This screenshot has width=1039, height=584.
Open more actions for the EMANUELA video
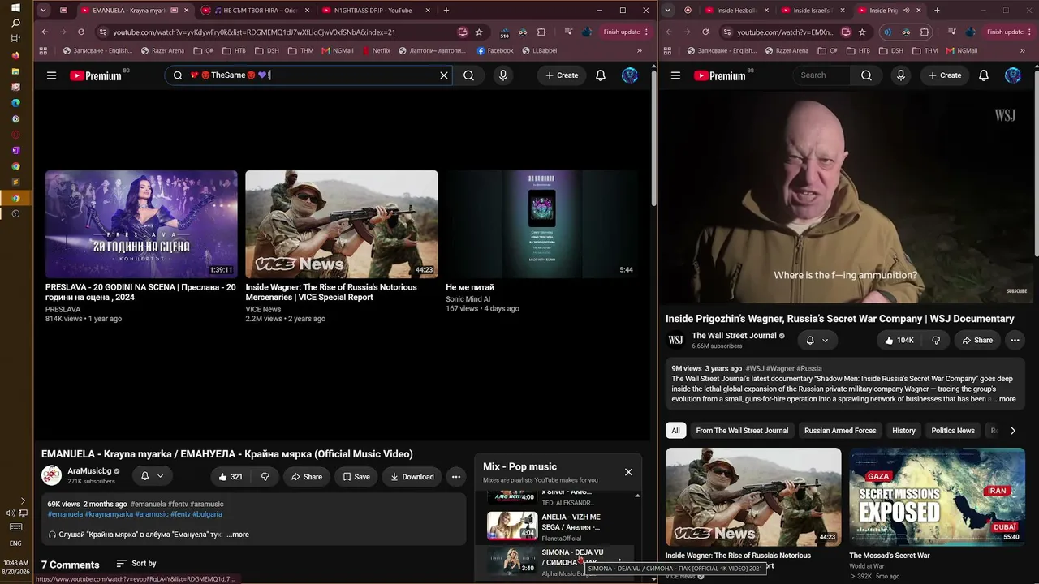(456, 477)
